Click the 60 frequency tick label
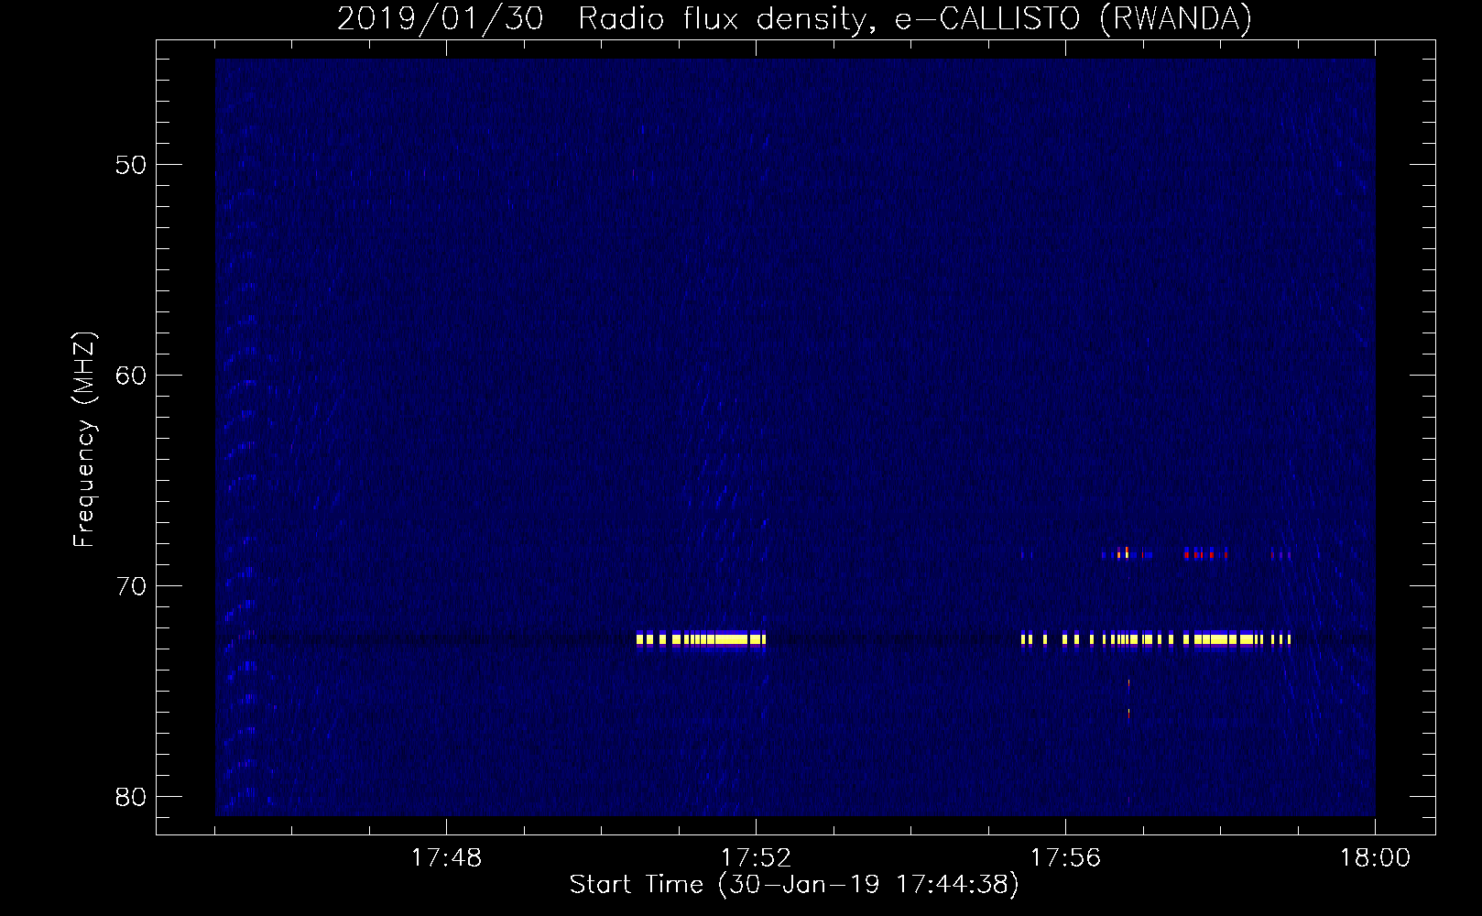This screenshot has height=916, width=1482. tap(131, 376)
